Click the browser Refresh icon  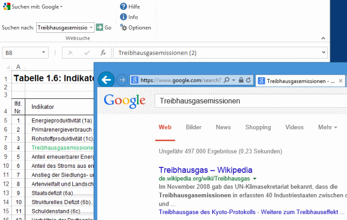pos(248,80)
